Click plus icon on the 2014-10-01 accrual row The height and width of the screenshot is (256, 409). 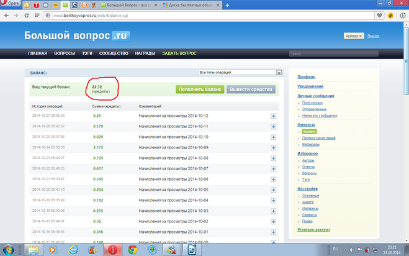click(x=273, y=232)
